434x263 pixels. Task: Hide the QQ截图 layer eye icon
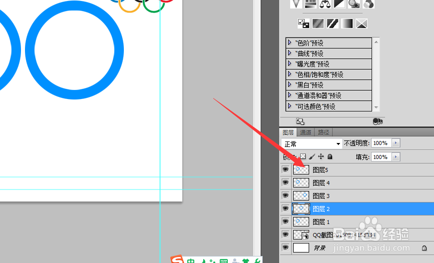(285, 234)
